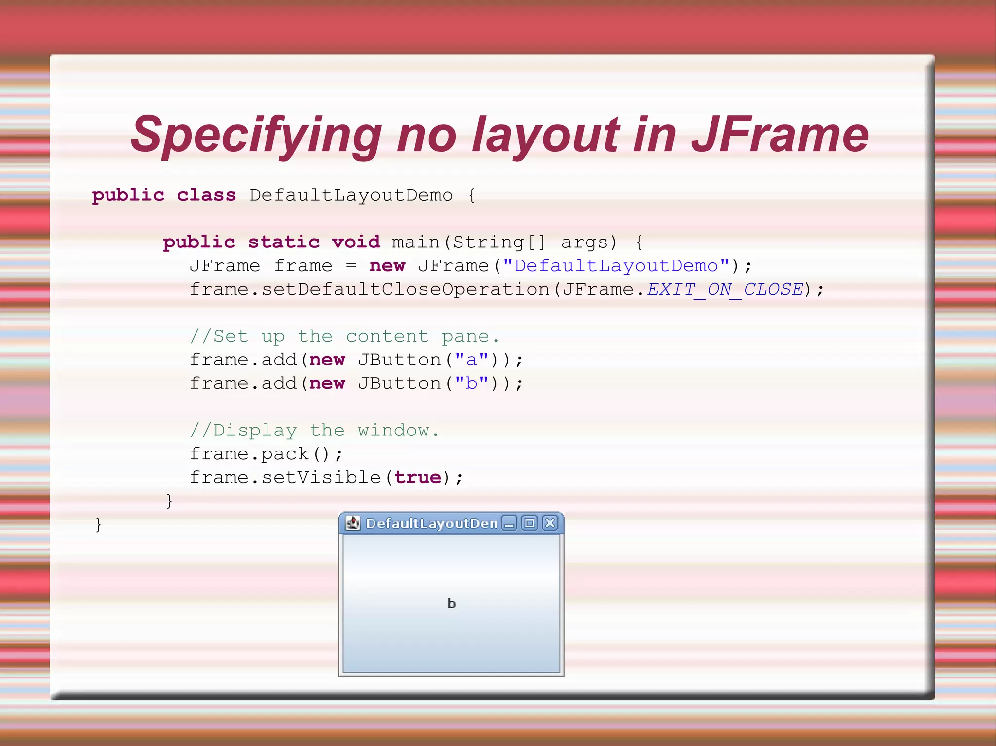
Task: Click the large "b" button
Action: [451, 604]
